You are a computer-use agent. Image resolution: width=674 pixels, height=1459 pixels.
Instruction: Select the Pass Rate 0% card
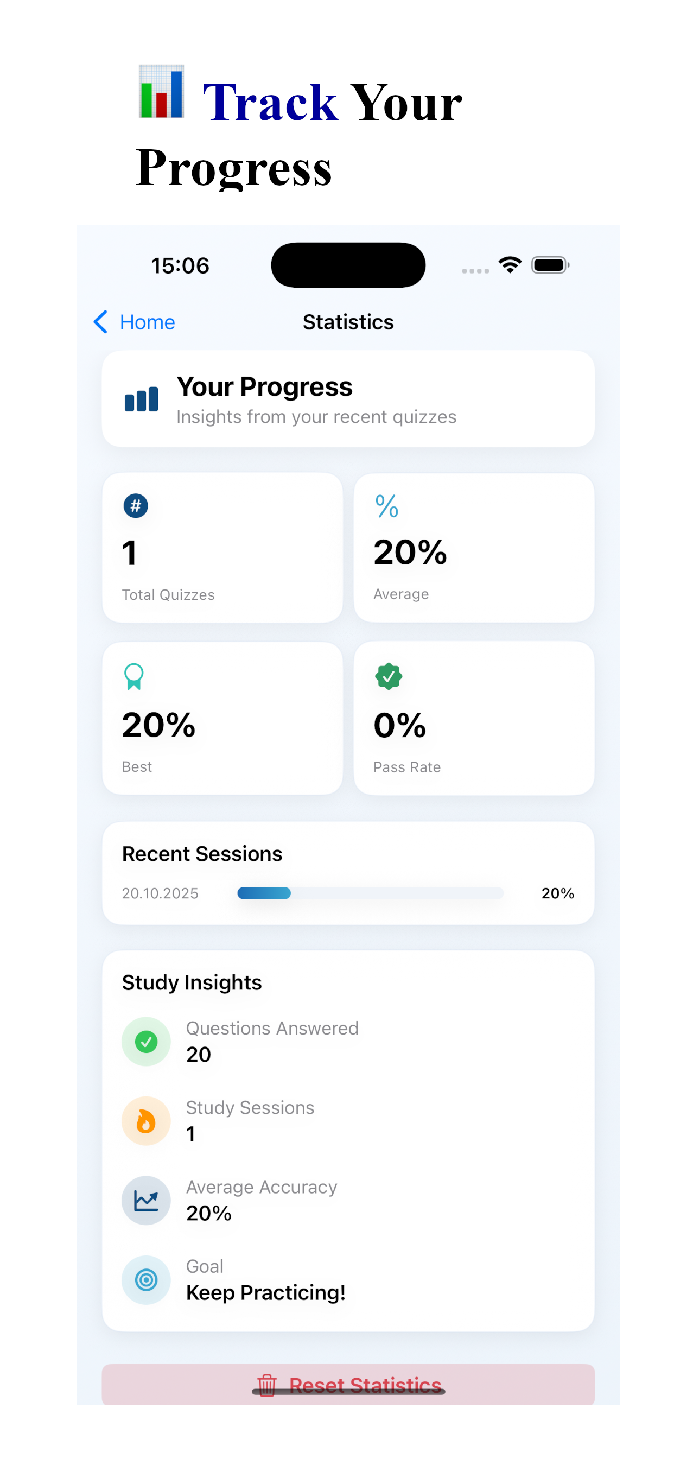tap(474, 718)
